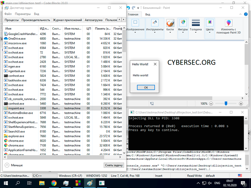Click the Paint zoom slider handle

226,103
